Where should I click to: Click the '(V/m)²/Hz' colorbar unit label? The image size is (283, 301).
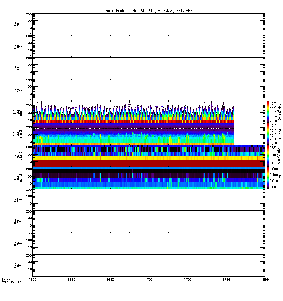pyautogui.click(x=280, y=112)
